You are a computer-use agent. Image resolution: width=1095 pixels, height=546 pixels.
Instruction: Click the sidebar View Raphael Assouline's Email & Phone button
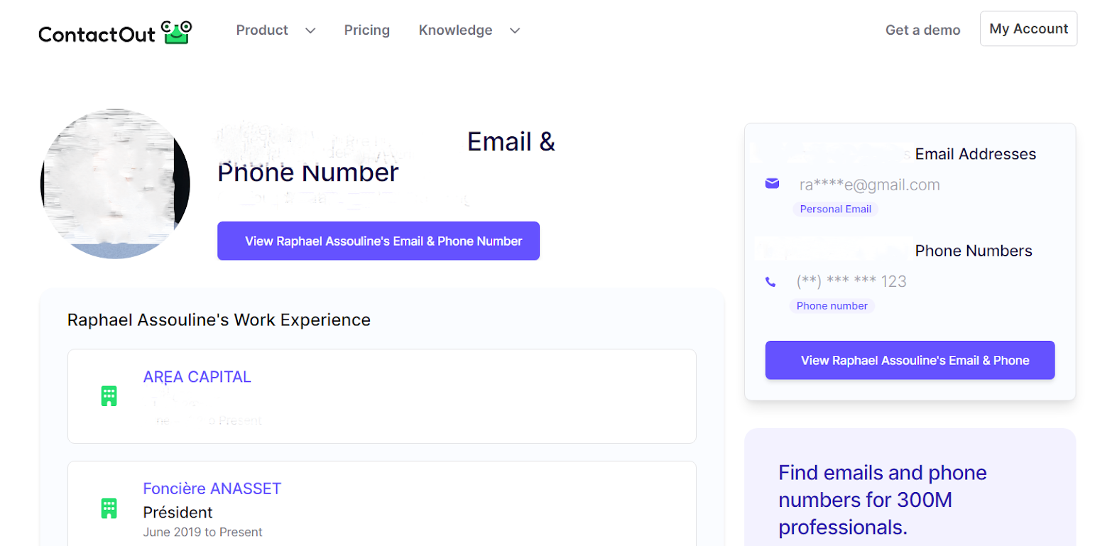(910, 360)
